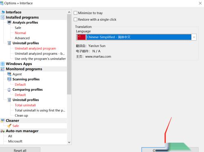This screenshot has width=204, height=152.
Task: Enable Minimize to tray checkbox
Action: tap(75, 13)
